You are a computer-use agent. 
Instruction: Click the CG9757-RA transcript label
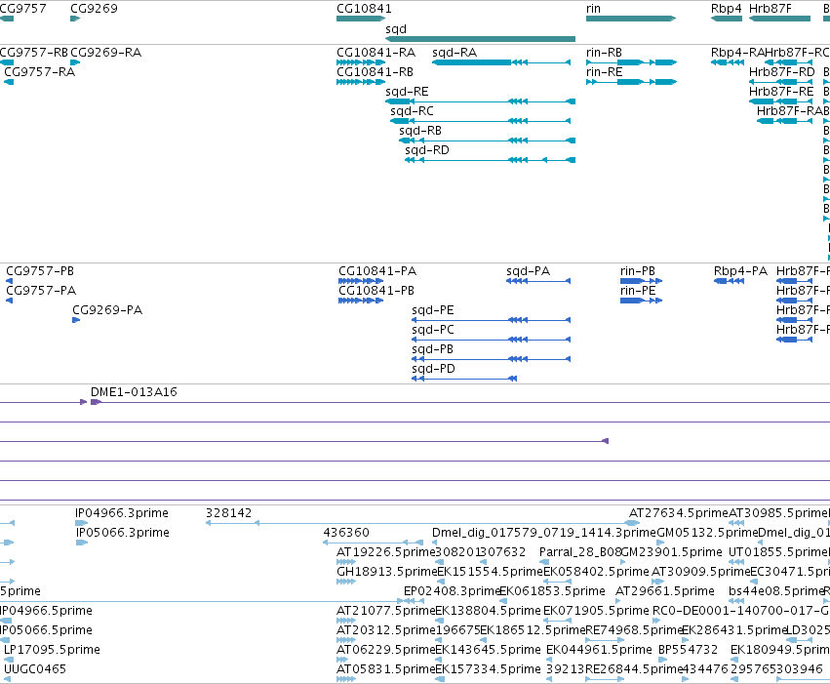click(40, 72)
